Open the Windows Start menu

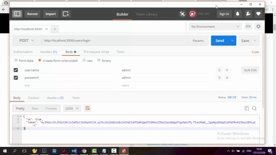click(x=5, y=151)
